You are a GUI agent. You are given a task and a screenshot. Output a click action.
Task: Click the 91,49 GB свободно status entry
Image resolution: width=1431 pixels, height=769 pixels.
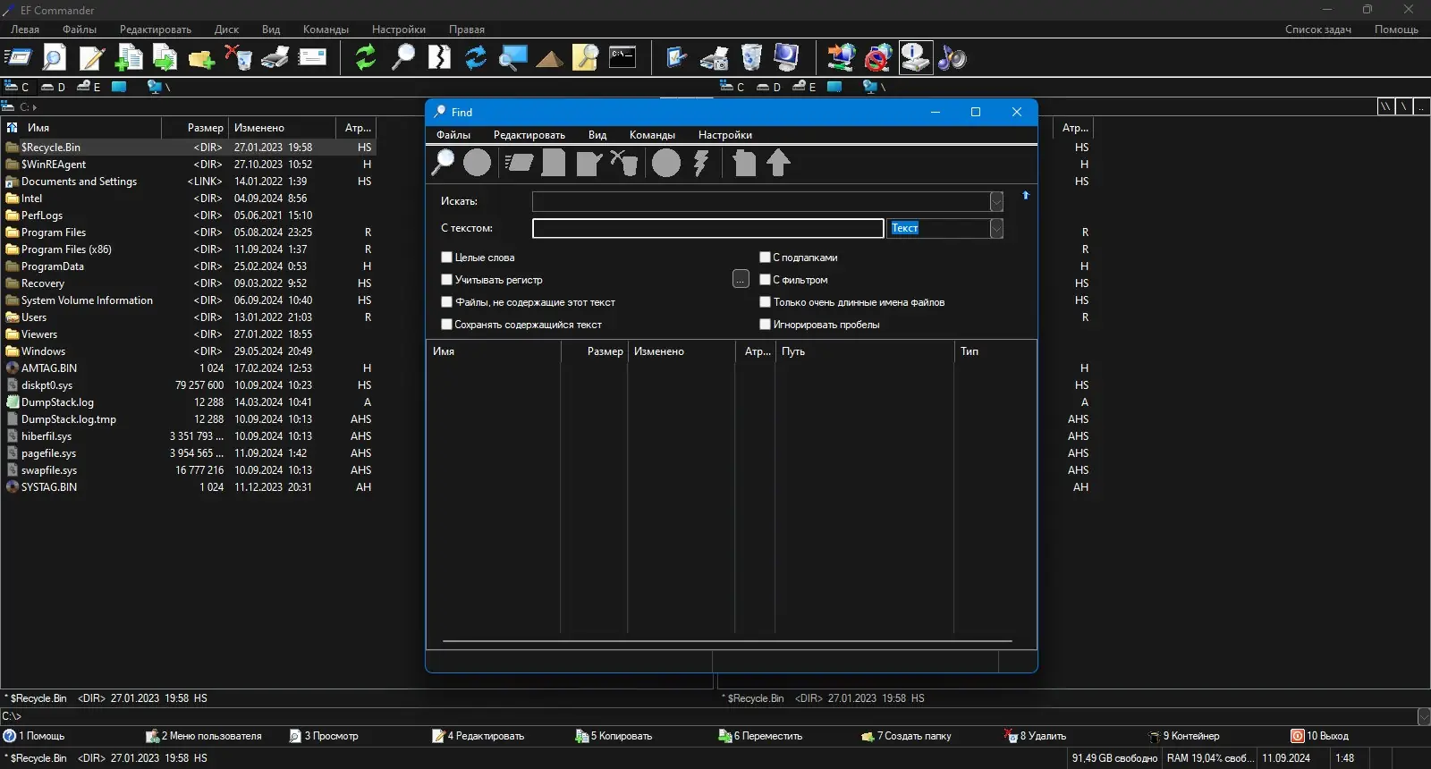coord(1114,758)
